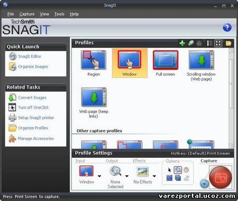This screenshot has width=238, height=201.
Task: Toggle the timer capture option
Action: pos(186,170)
